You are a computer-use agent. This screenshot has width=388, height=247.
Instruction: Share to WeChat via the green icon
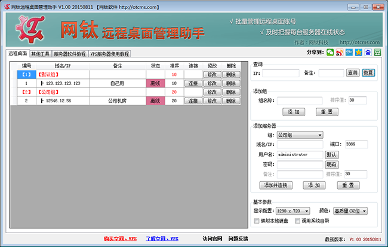point(330,52)
